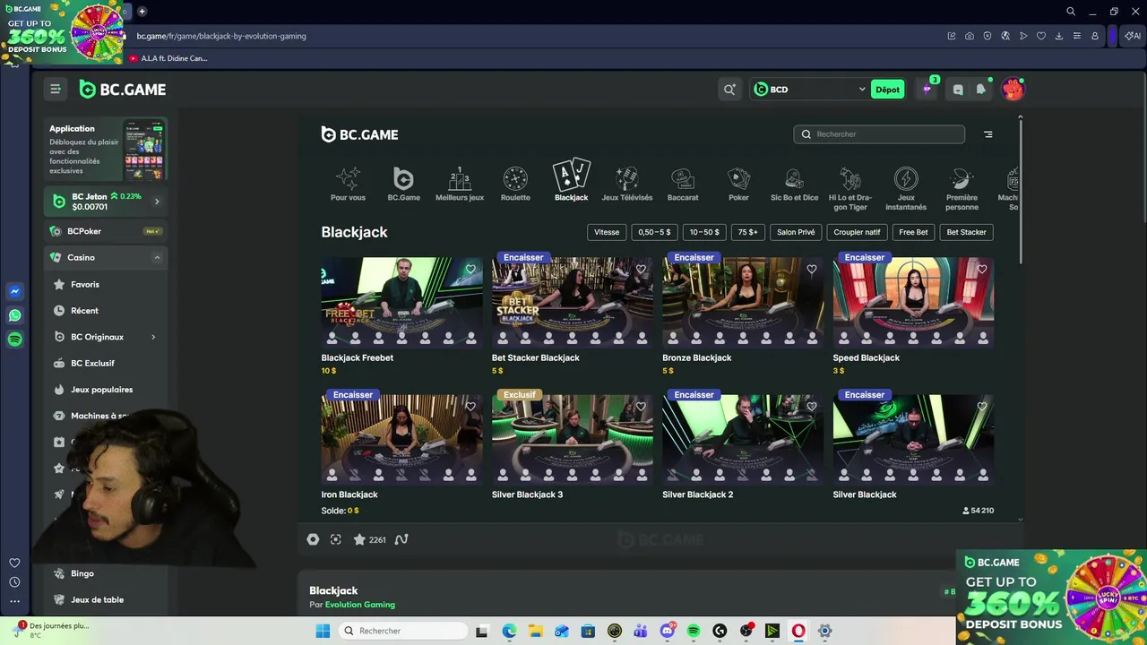Image resolution: width=1147 pixels, height=645 pixels.
Task: Filter tables by Free Bet
Action: click(x=913, y=232)
